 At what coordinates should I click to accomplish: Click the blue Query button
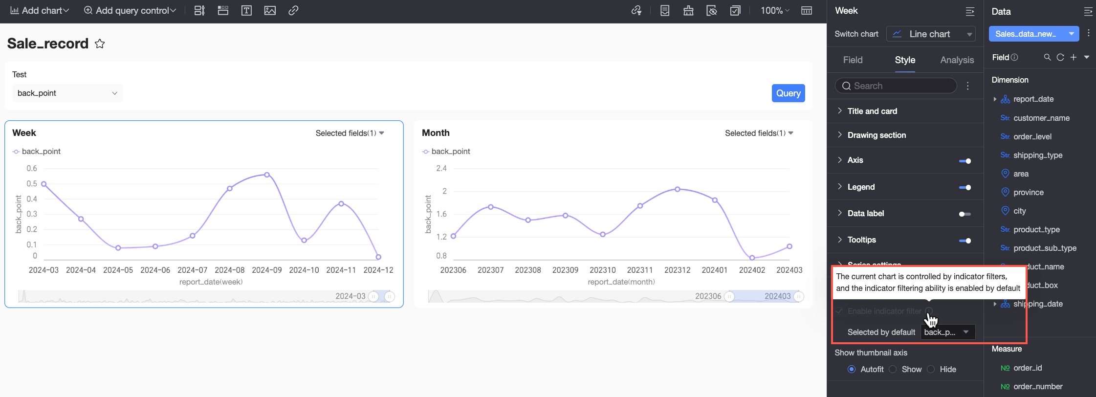tap(788, 93)
